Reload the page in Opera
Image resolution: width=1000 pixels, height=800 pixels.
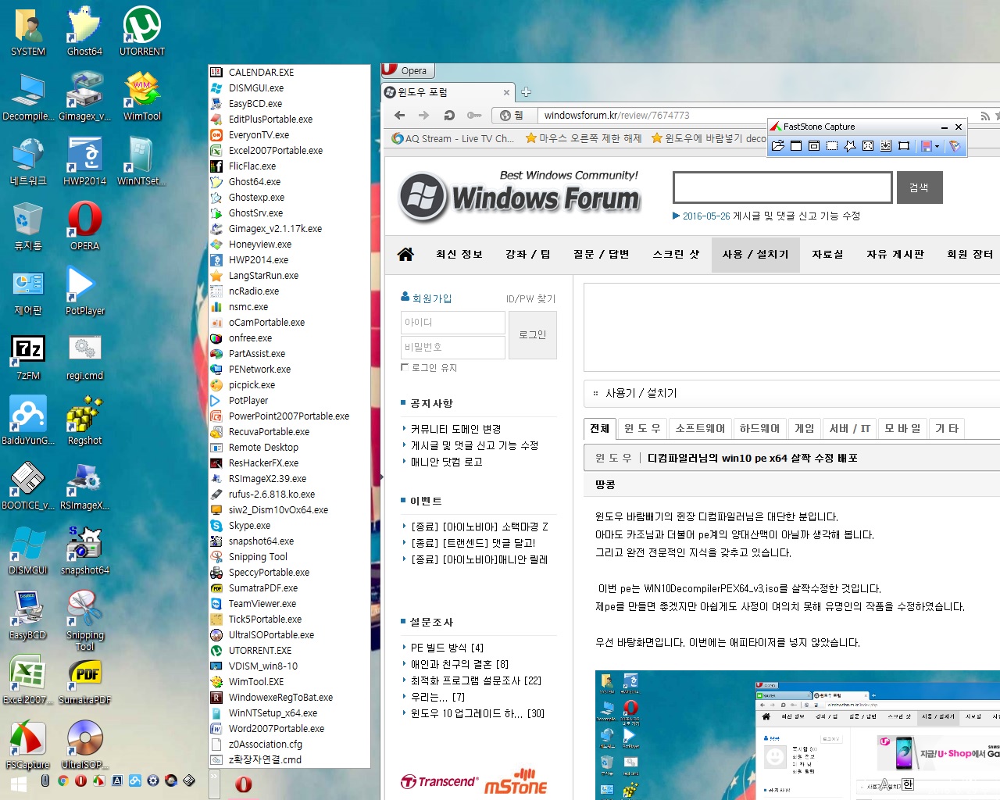click(x=449, y=115)
